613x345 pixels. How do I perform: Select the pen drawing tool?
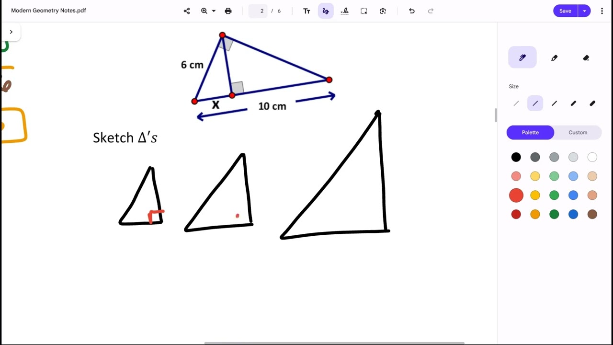(x=522, y=57)
